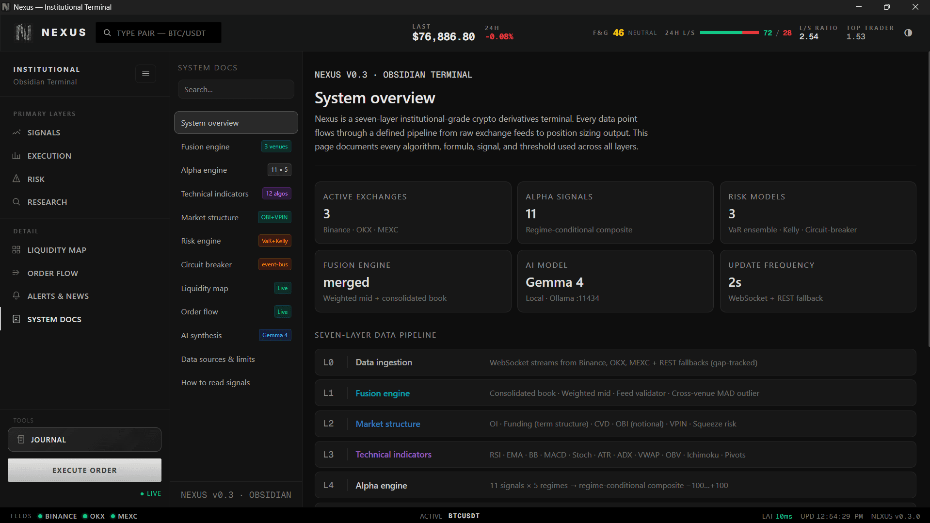Viewport: 930px width, 523px height.
Task: Collapse sidebar with hamburger menu icon
Action: coord(145,74)
